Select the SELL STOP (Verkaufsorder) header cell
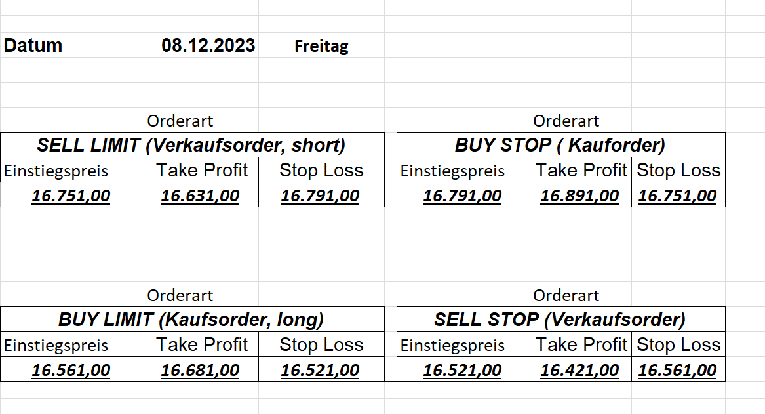 coord(560,320)
